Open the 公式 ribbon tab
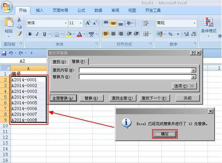 [81, 10]
